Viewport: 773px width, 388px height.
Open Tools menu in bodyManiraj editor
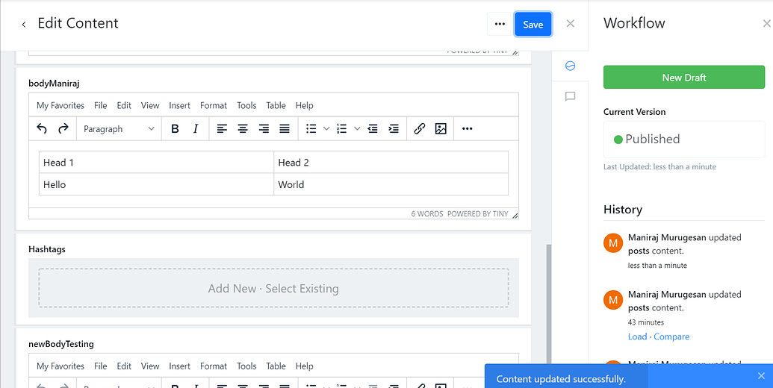[246, 105]
